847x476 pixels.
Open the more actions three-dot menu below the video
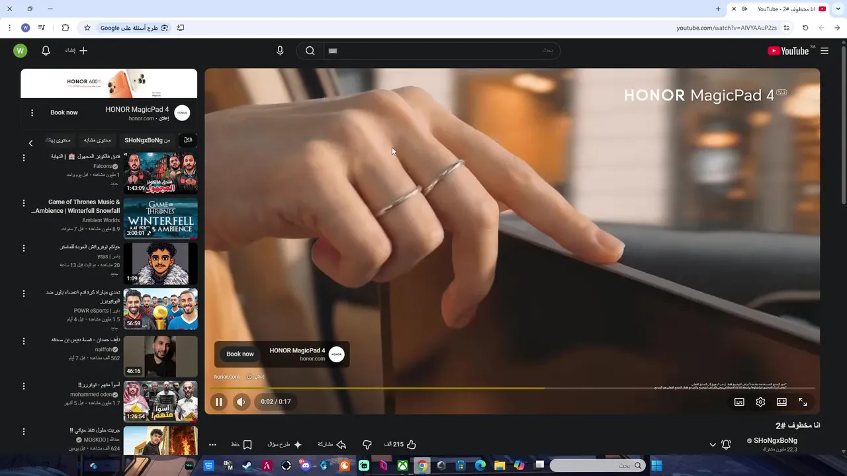click(x=212, y=445)
